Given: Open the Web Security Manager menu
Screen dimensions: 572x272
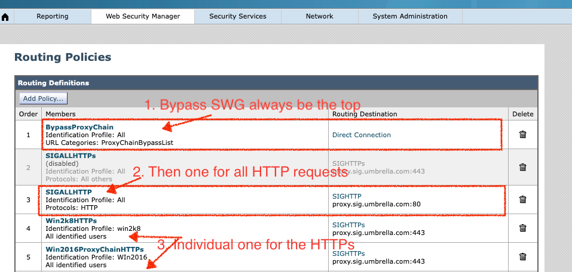Looking at the screenshot, I should [143, 16].
